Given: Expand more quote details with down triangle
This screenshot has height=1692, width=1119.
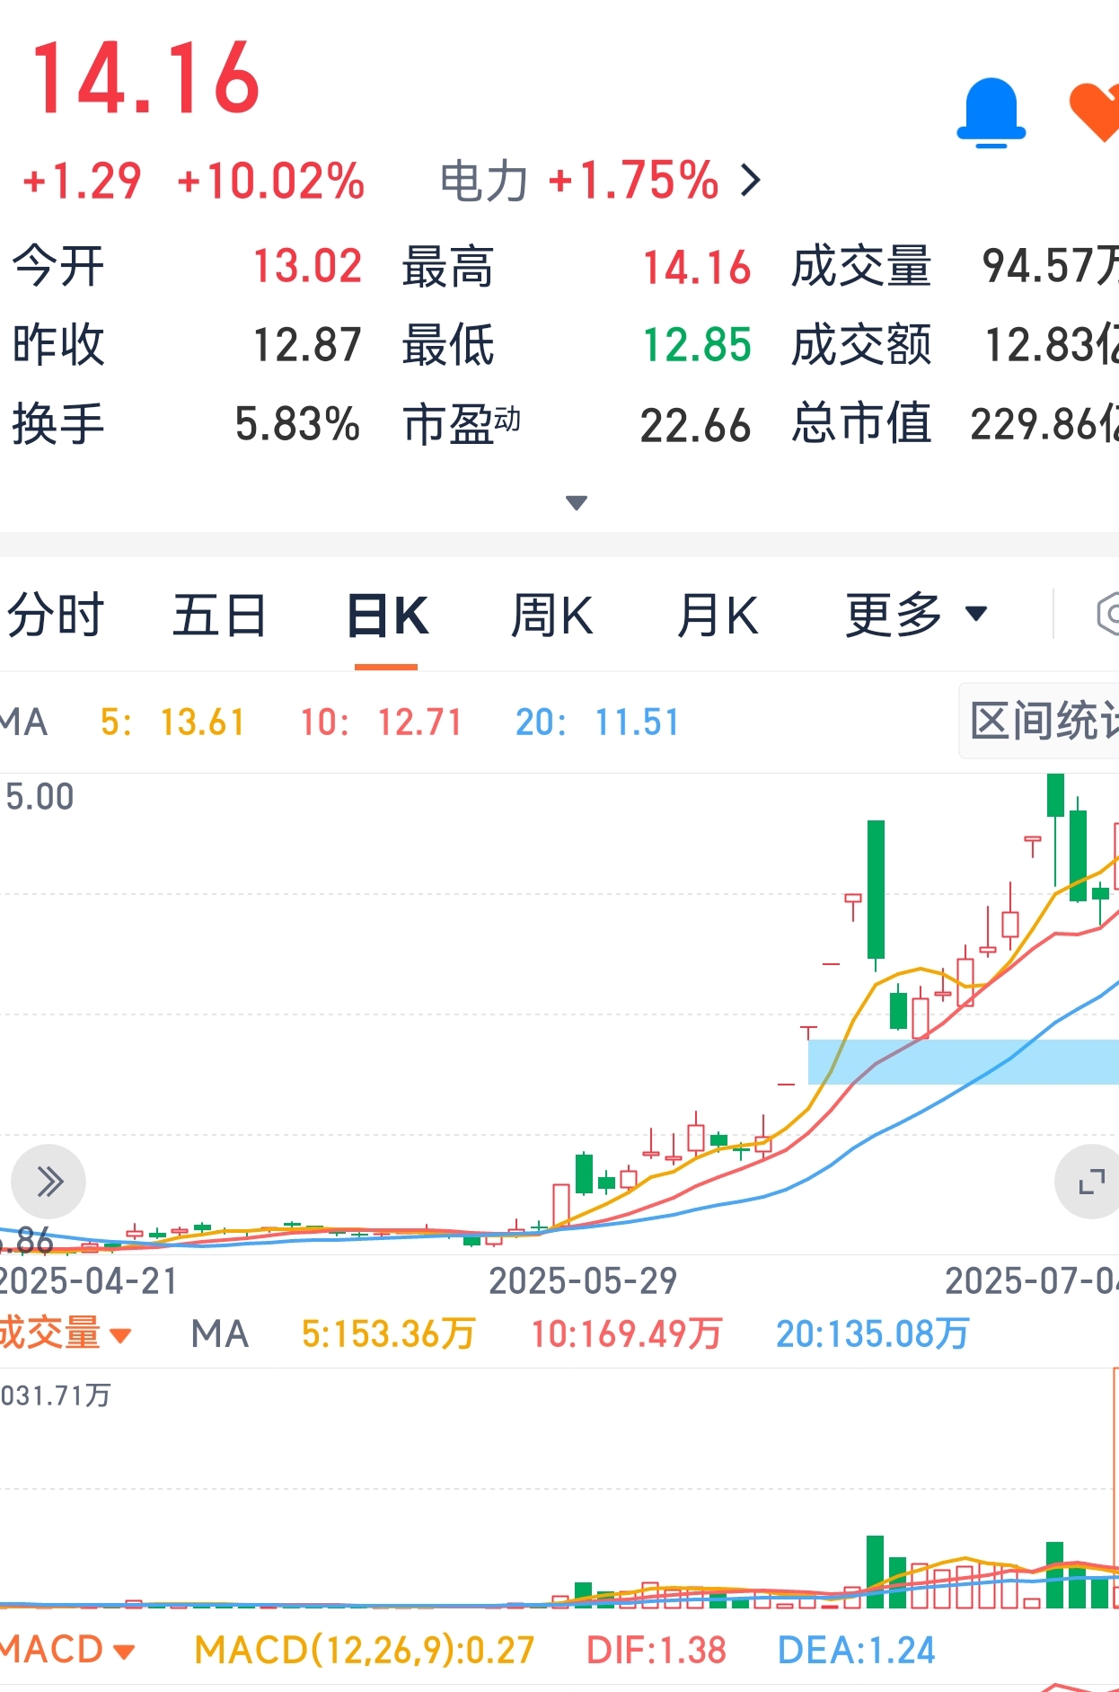Looking at the screenshot, I should click(x=577, y=502).
